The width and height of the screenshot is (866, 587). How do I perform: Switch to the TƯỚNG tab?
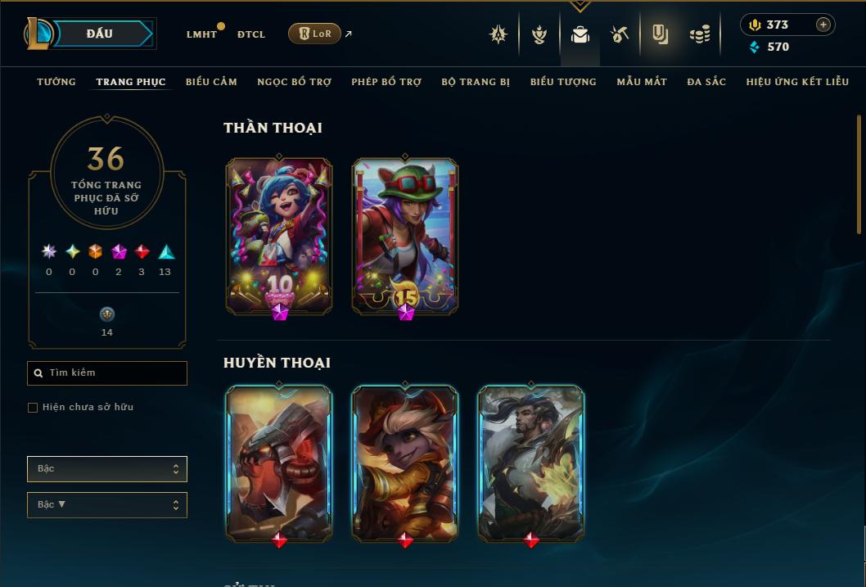56,82
